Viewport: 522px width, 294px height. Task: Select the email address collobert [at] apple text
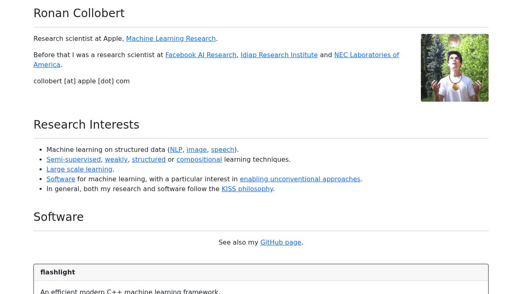pyautogui.click(x=82, y=81)
